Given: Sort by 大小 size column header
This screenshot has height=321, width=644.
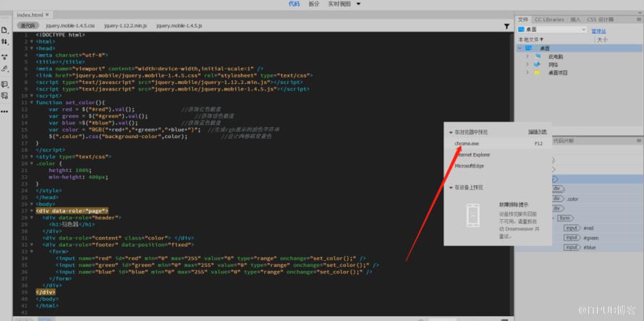Looking at the screenshot, I should 602,40.
